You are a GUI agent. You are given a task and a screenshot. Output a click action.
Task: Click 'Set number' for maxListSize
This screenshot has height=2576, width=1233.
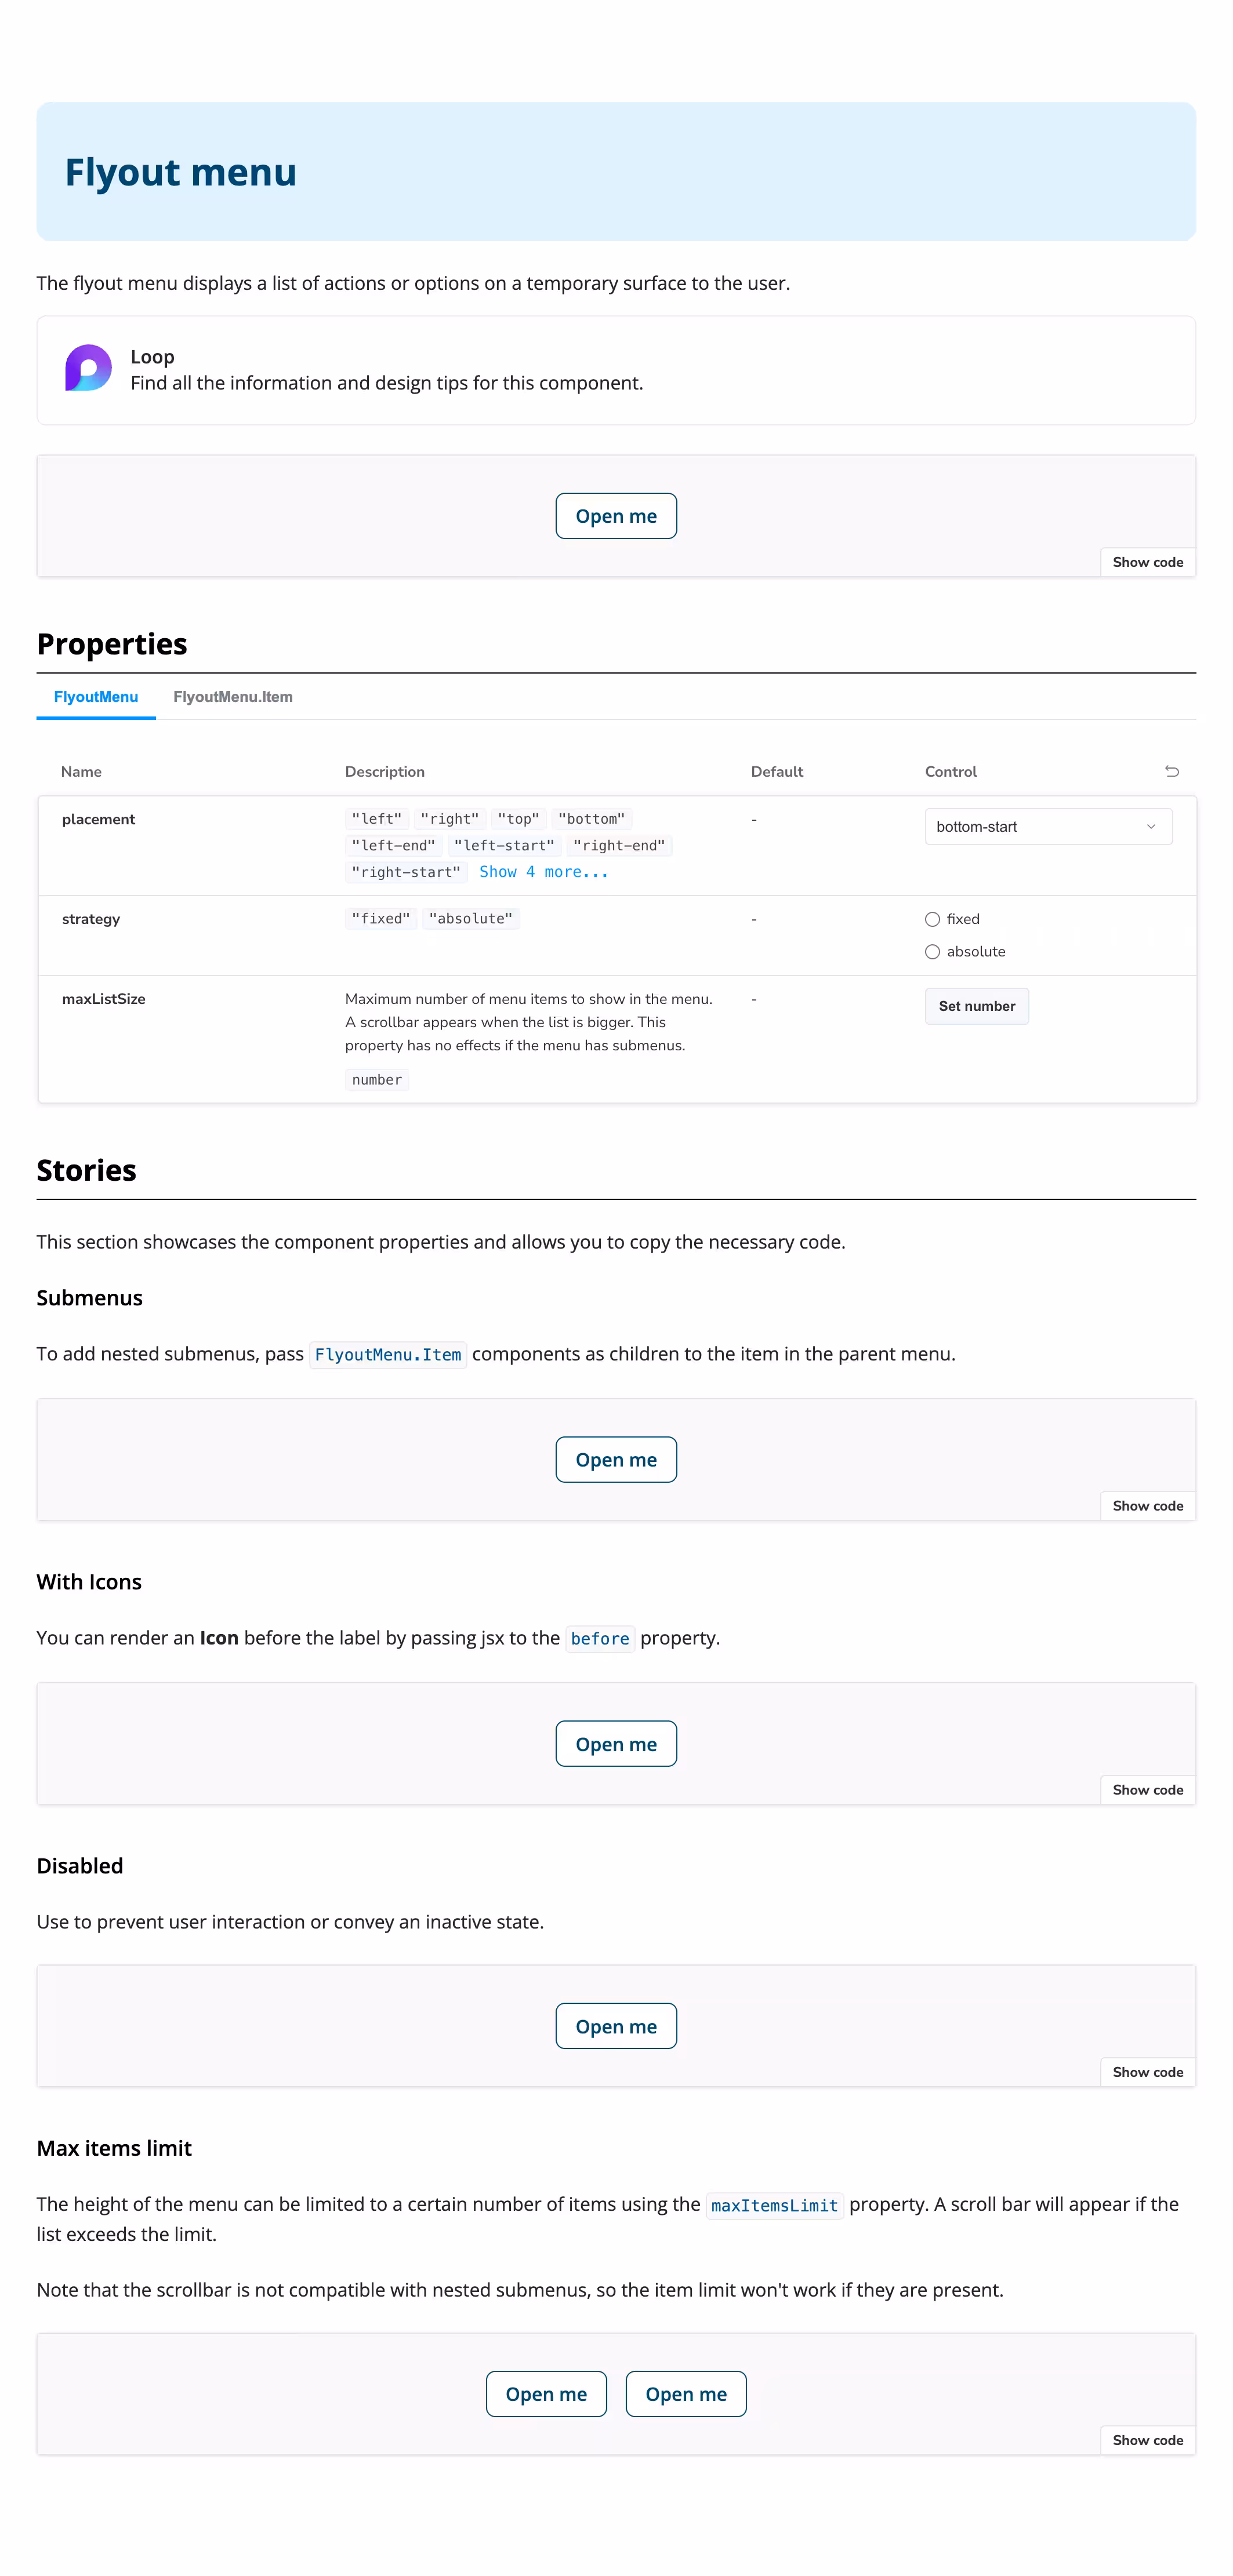point(976,1006)
